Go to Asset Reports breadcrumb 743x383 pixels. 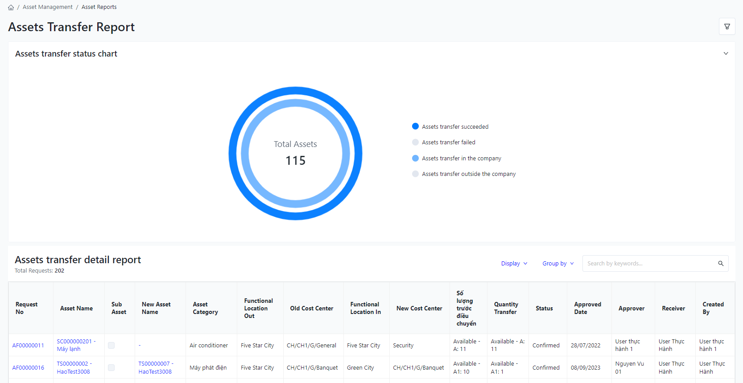click(x=99, y=7)
